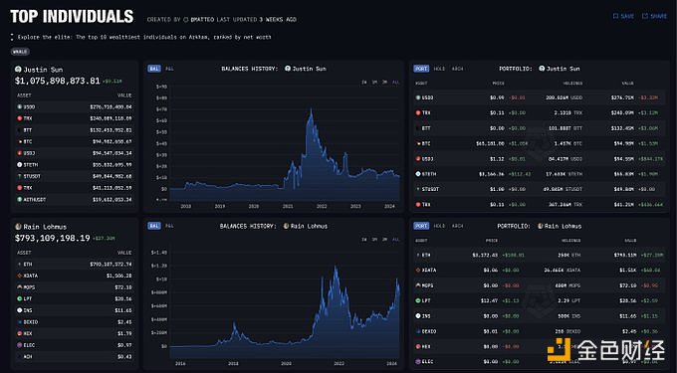This screenshot has width=677, height=373.
Task: Click USDJ icon in Justin Sun asset list
Action: tap(20, 153)
